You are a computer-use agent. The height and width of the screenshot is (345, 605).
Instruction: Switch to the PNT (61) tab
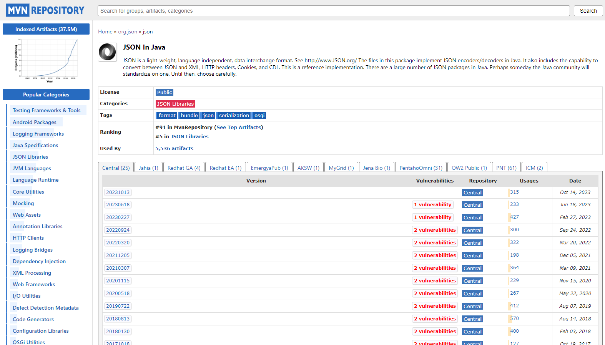coord(506,168)
